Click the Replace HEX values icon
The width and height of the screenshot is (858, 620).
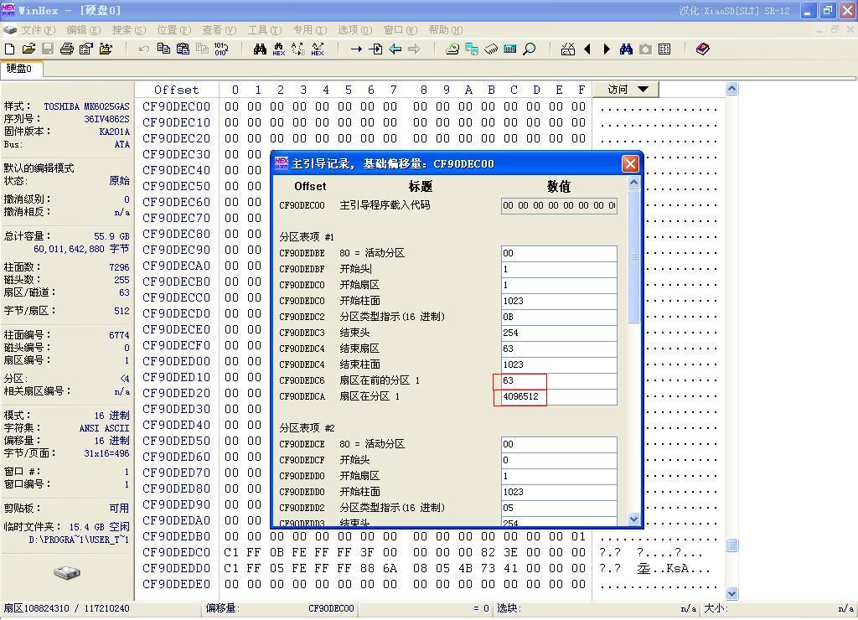pyautogui.click(x=318, y=49)
